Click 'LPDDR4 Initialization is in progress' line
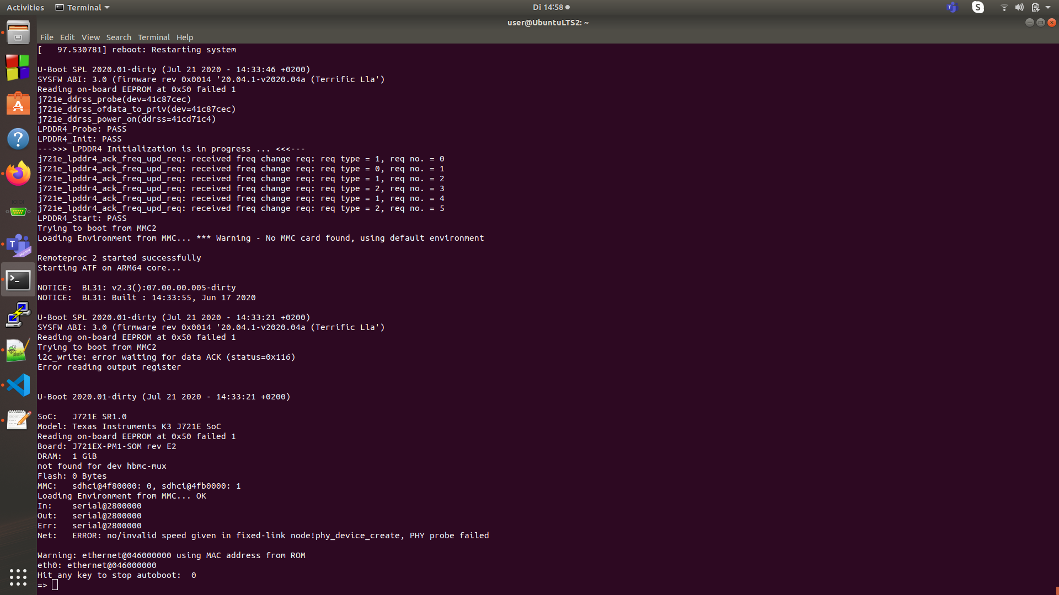Screen dimensions: 1059x595 171,149
